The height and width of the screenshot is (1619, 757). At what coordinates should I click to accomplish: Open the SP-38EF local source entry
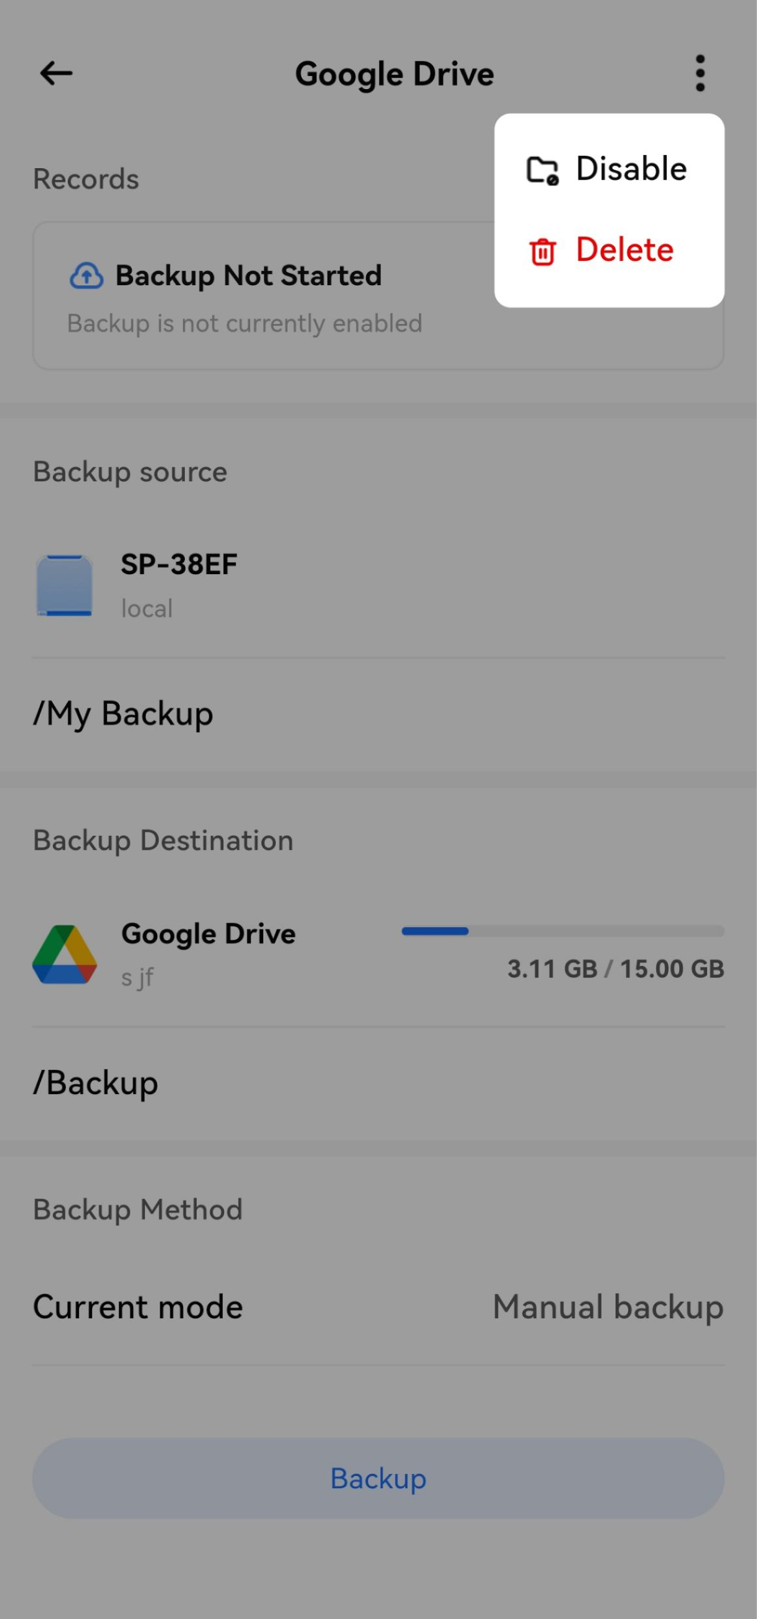pyautogui.click(x=179, y=585)
